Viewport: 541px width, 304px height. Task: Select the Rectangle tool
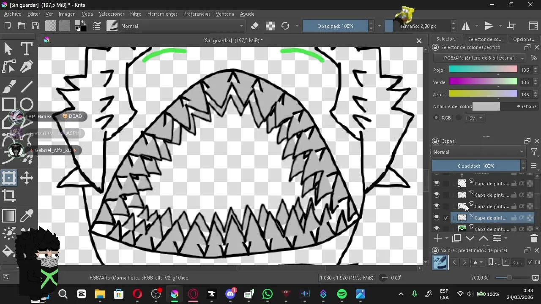pos(8,104)
